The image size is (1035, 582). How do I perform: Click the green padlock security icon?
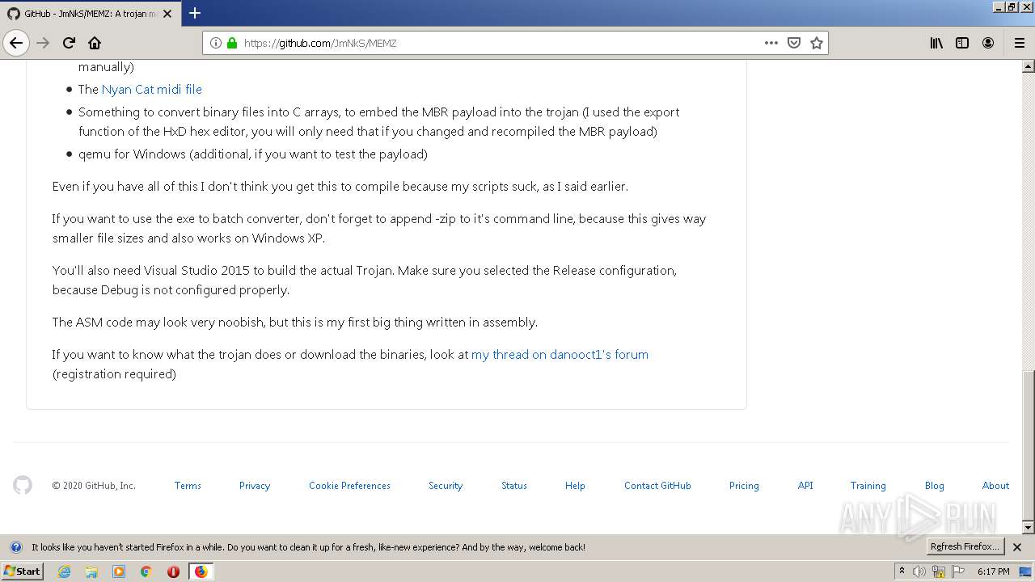(232, 43)
